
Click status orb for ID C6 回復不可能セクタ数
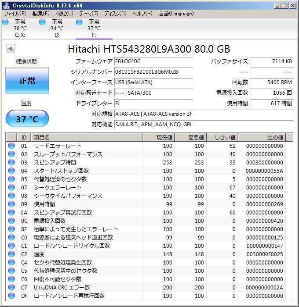pyautogui.click(x=11, y=278)
